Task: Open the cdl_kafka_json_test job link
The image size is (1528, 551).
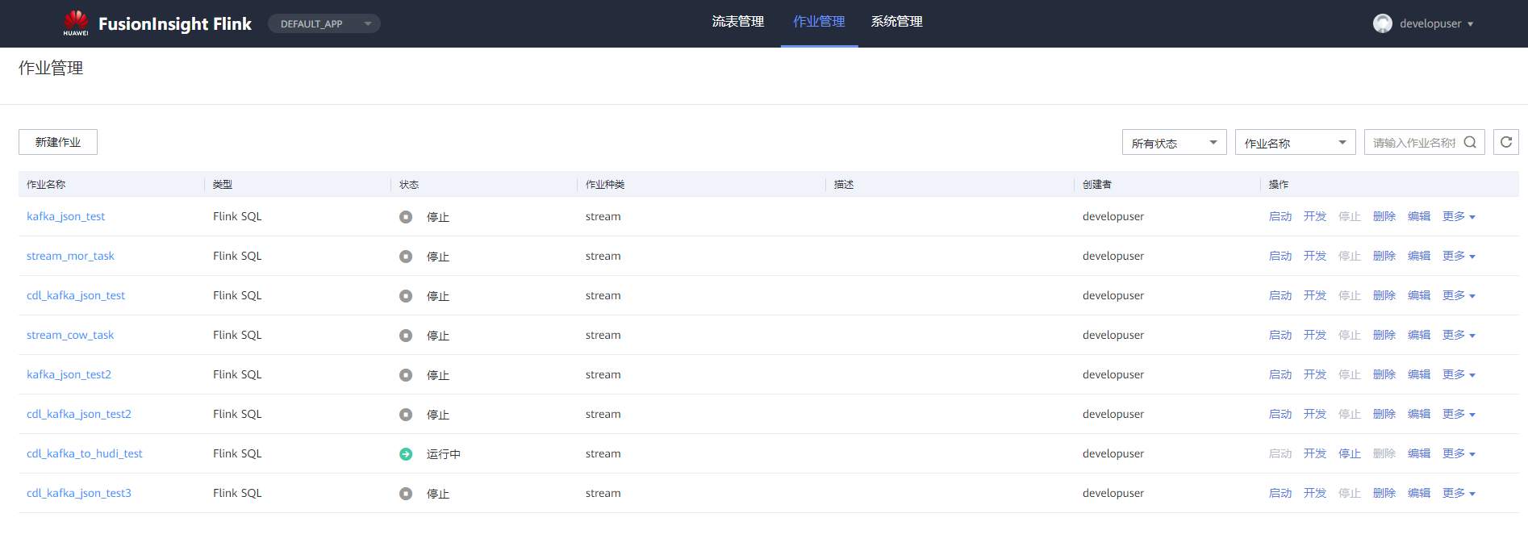Action: pyautogui.click(x=76, y=295)
